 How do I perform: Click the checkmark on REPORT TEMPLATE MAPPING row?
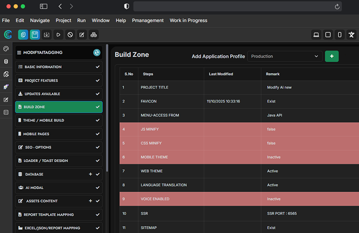(x=98, y=214)
